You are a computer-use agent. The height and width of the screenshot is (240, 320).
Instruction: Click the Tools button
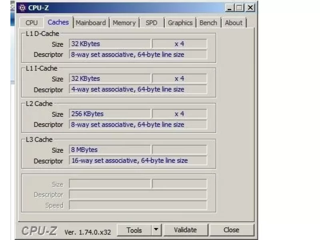coord(134,230)
